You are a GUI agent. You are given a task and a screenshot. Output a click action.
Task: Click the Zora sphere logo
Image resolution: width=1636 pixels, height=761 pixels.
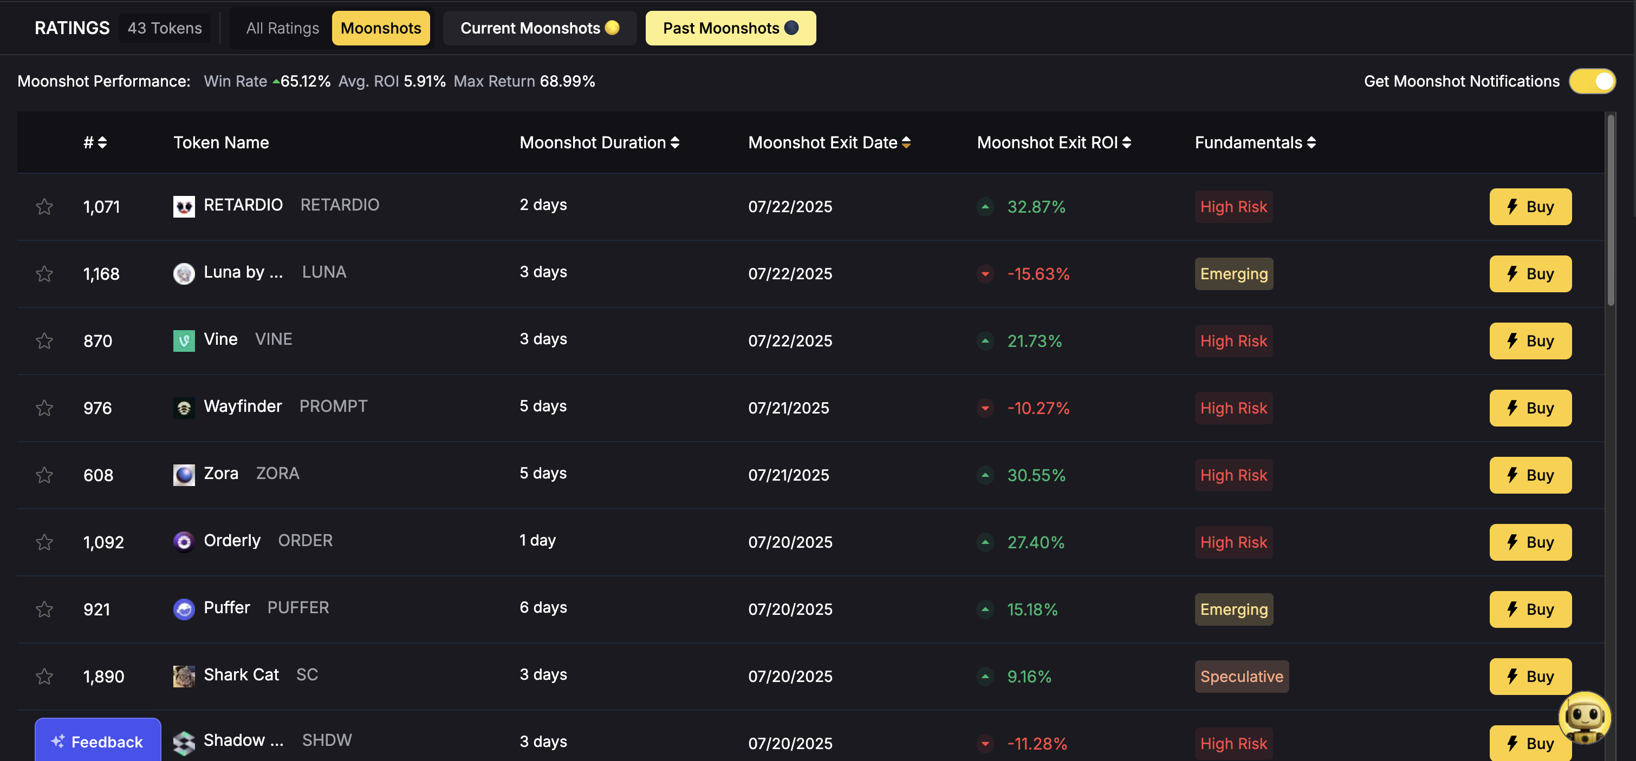[184, 475]
